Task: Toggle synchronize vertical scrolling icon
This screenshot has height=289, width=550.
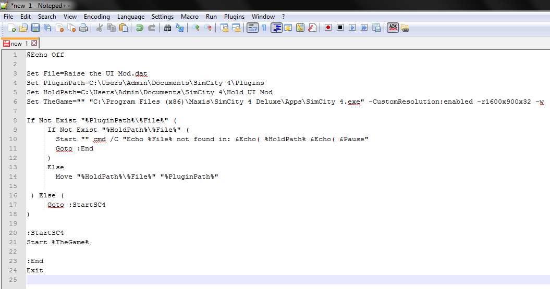Action: coord(224,28)
